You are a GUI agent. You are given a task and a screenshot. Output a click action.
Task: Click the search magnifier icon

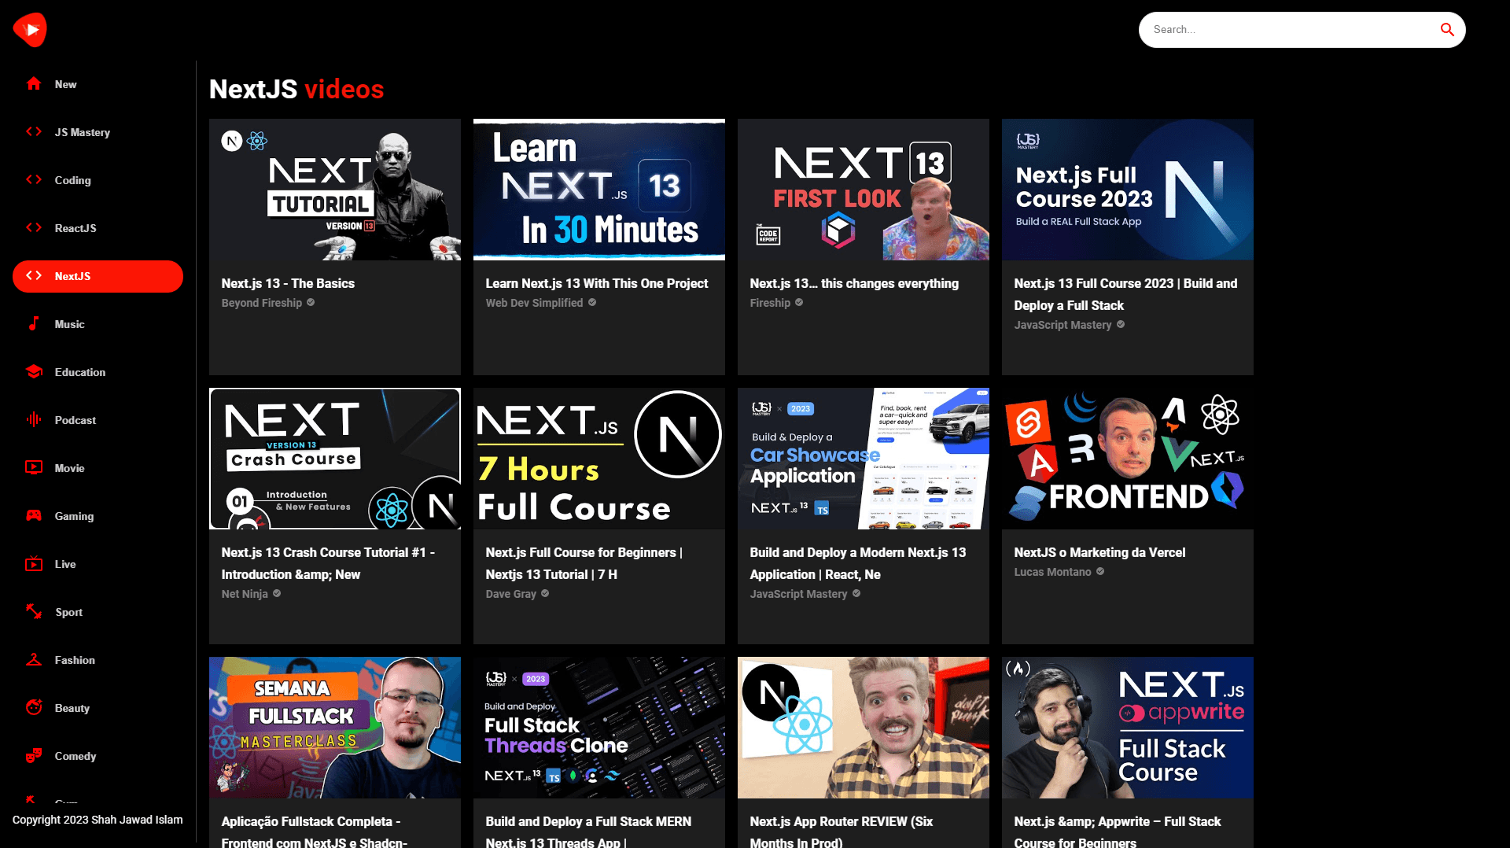pos(1447,30)
